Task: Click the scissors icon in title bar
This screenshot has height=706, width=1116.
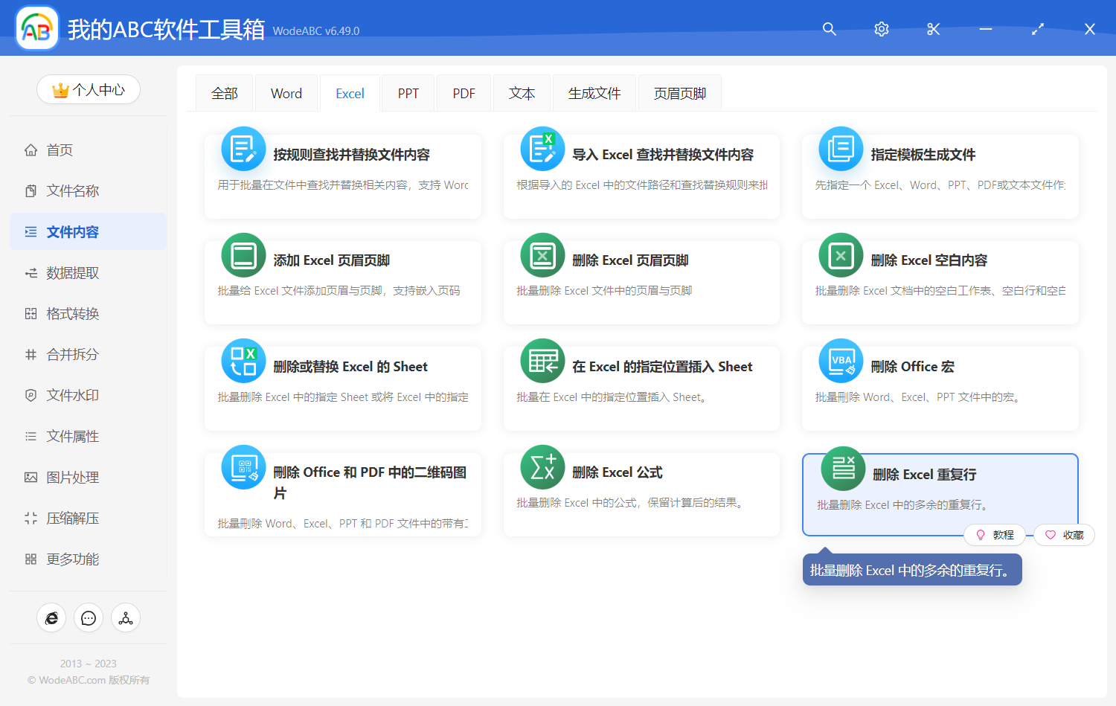Action: pos(933,29)
